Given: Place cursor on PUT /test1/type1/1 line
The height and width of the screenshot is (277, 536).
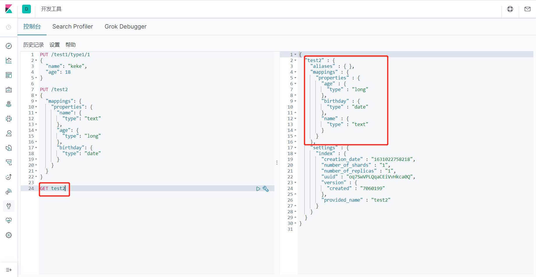Looking at the screenshot, I should 65,55.
